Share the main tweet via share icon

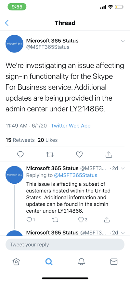click(109, 154)
